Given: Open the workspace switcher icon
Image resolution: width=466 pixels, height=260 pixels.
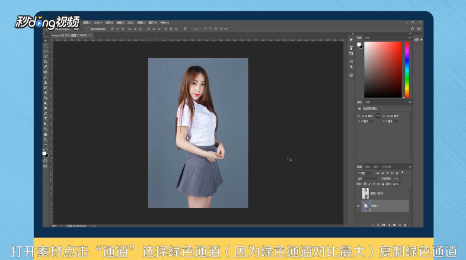Looking at the screenshot, I should tap(419, 29).
